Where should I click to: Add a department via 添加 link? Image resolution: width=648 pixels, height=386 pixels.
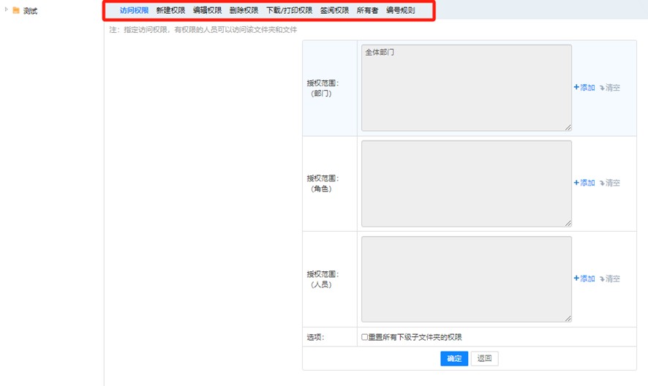[x=584, y=88]
